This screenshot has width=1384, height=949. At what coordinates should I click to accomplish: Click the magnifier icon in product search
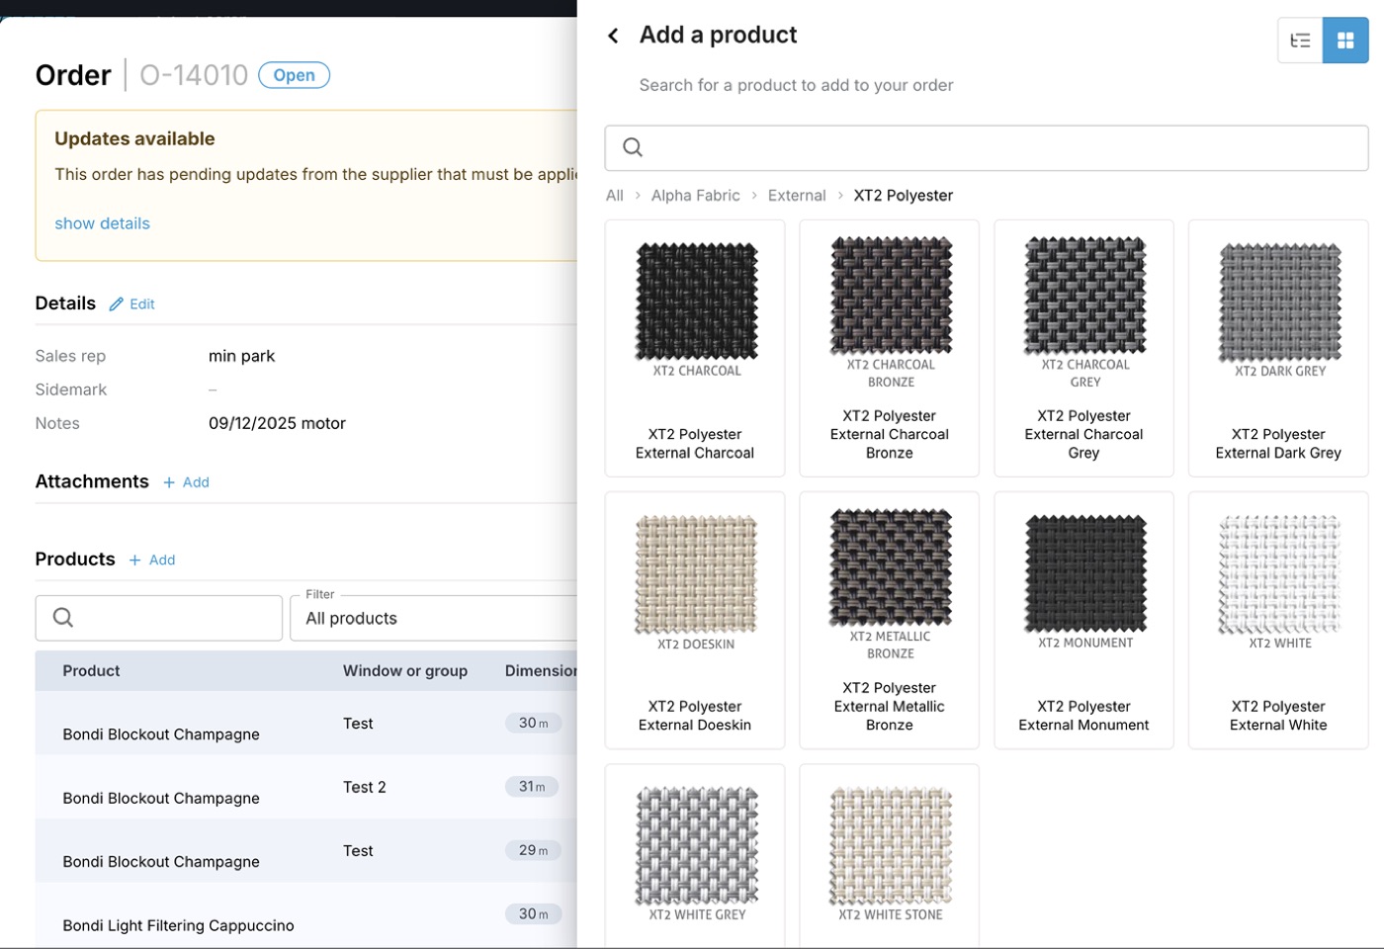633,147
